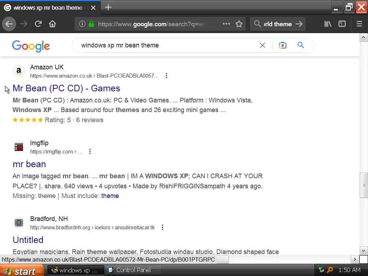Open the Library bookshelf icon

click(x=328, y=24)
